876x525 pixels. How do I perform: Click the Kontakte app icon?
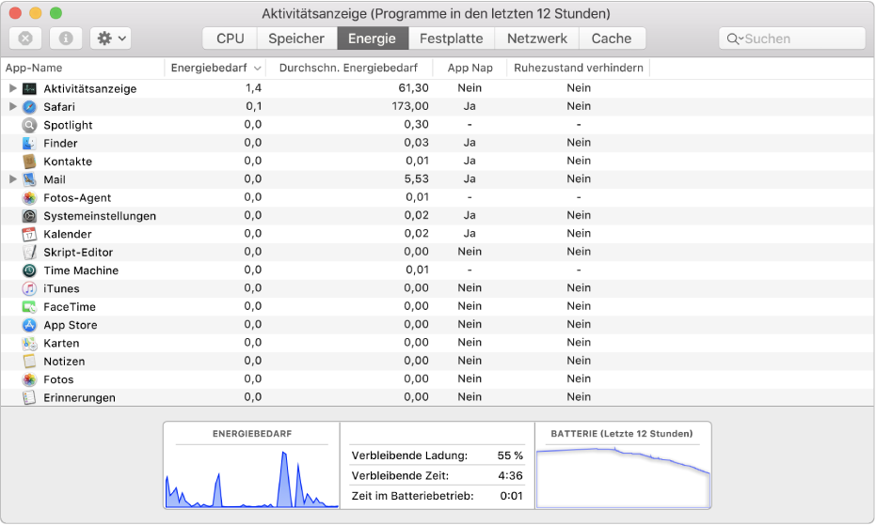click(x=29, y=162)
